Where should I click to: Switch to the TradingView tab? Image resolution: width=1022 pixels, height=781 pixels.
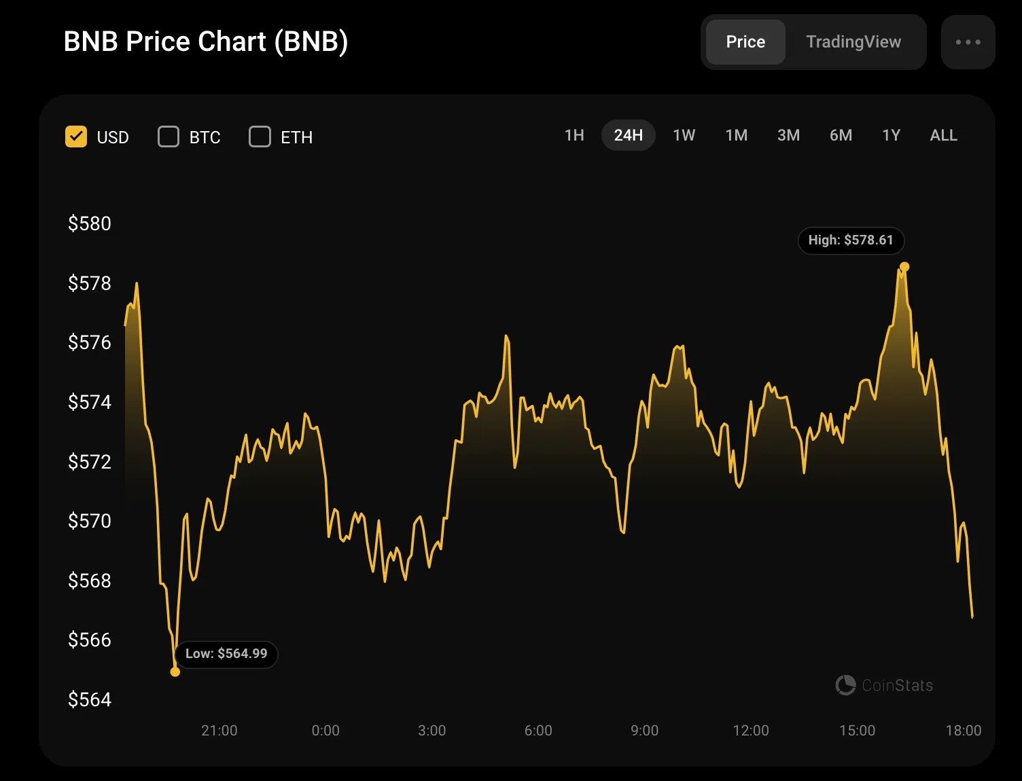coord(853,42)
